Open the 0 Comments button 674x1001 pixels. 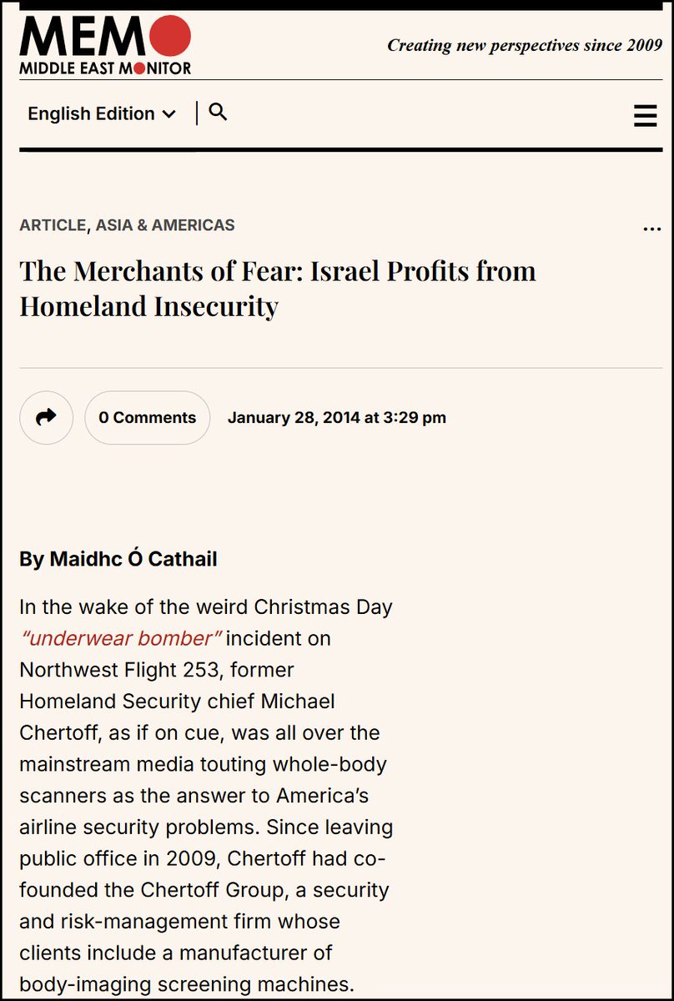[x=147, y=417]
